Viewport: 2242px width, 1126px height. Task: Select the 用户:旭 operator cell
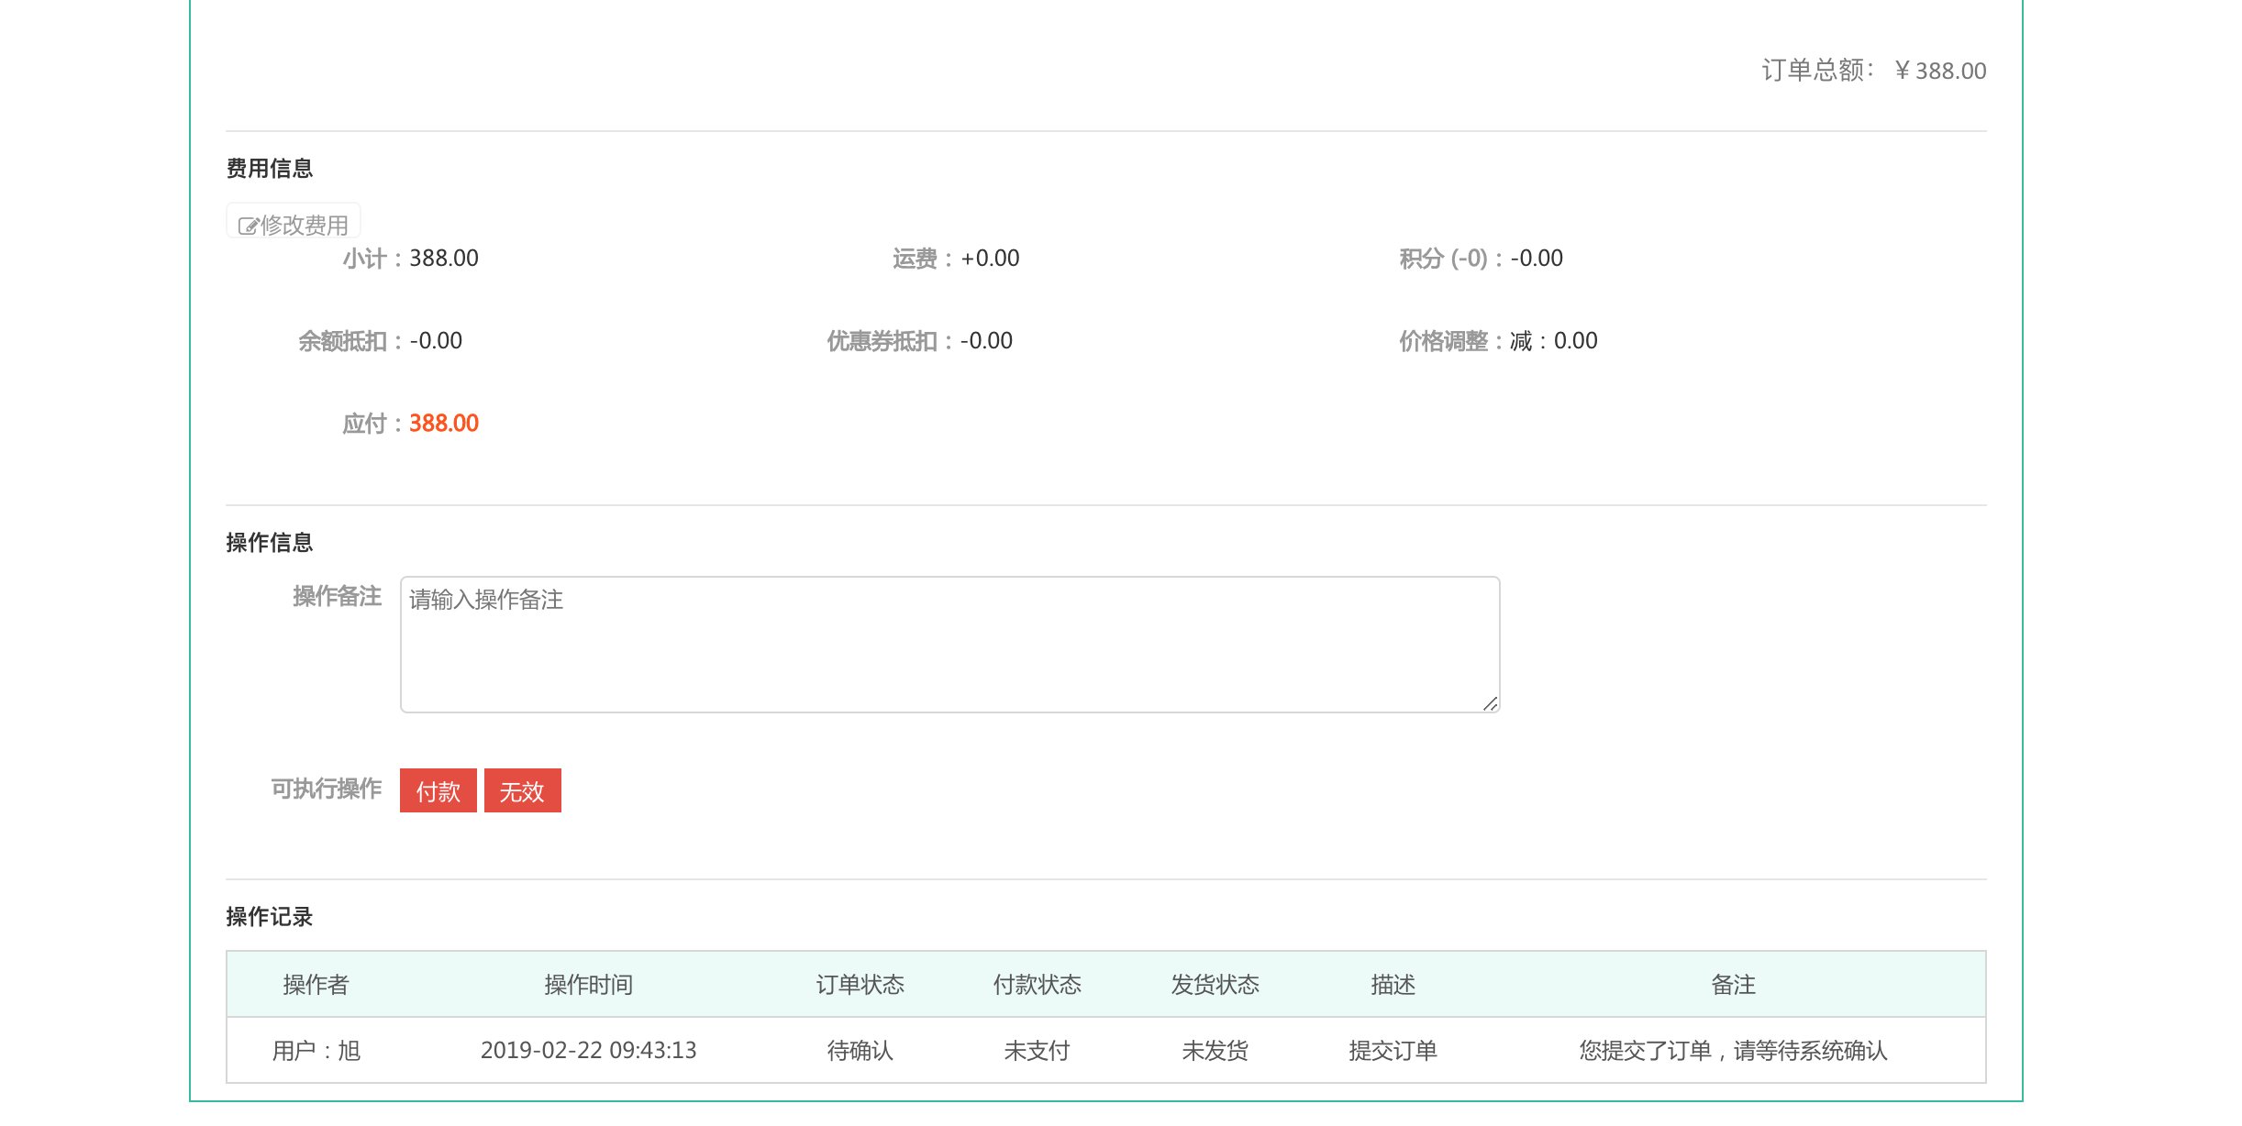[316, 1051]
